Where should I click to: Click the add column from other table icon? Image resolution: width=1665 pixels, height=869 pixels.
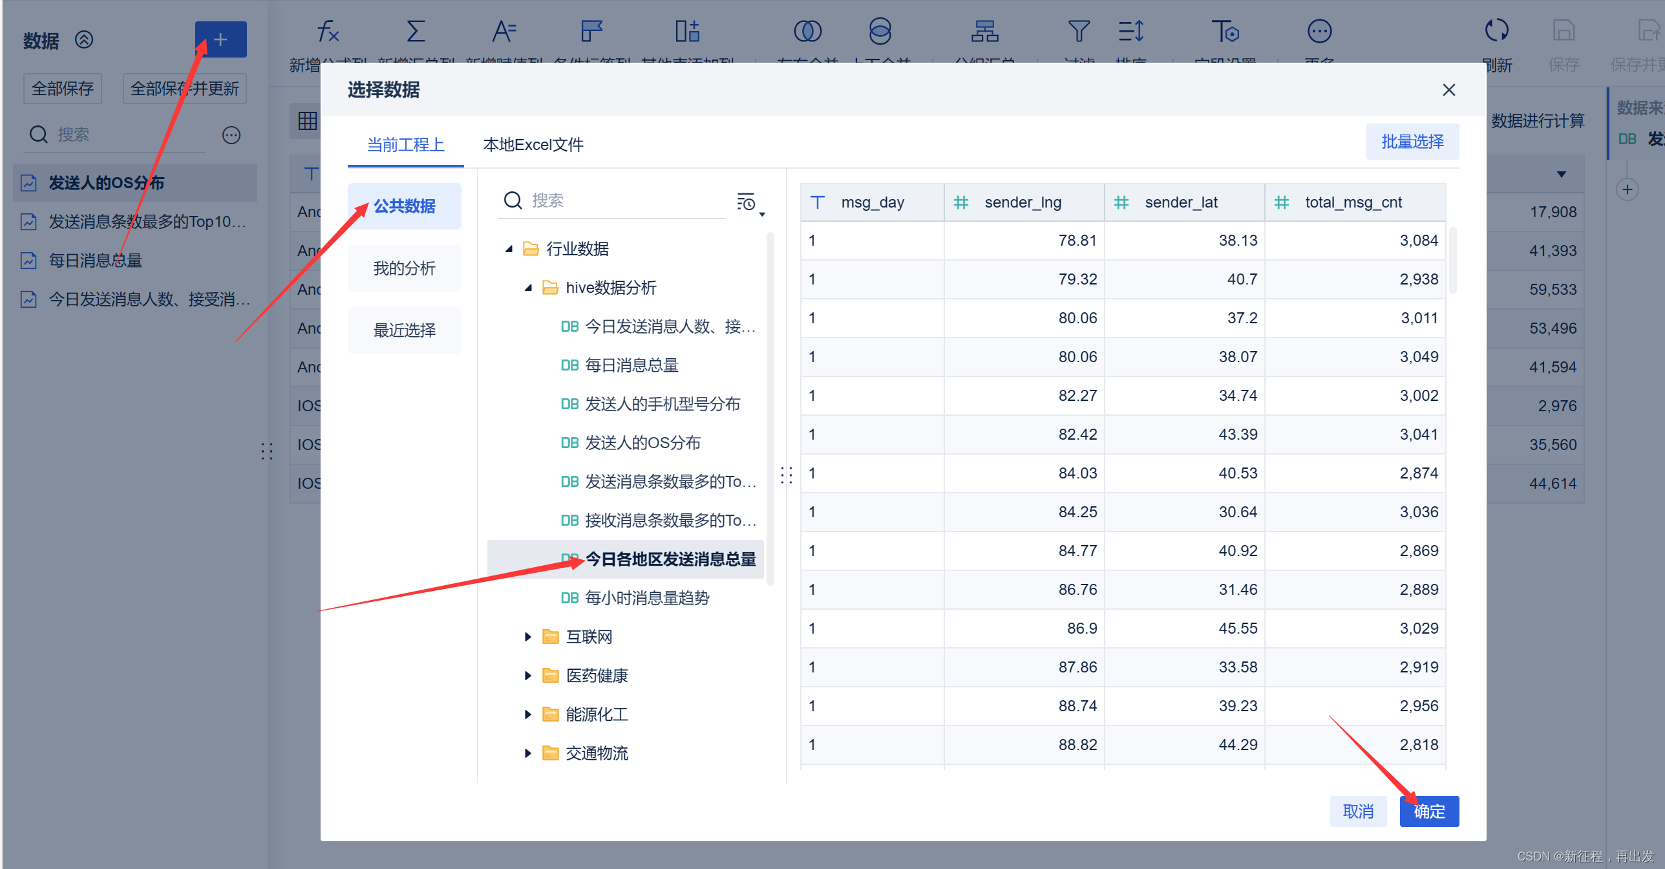pos(687,31)
